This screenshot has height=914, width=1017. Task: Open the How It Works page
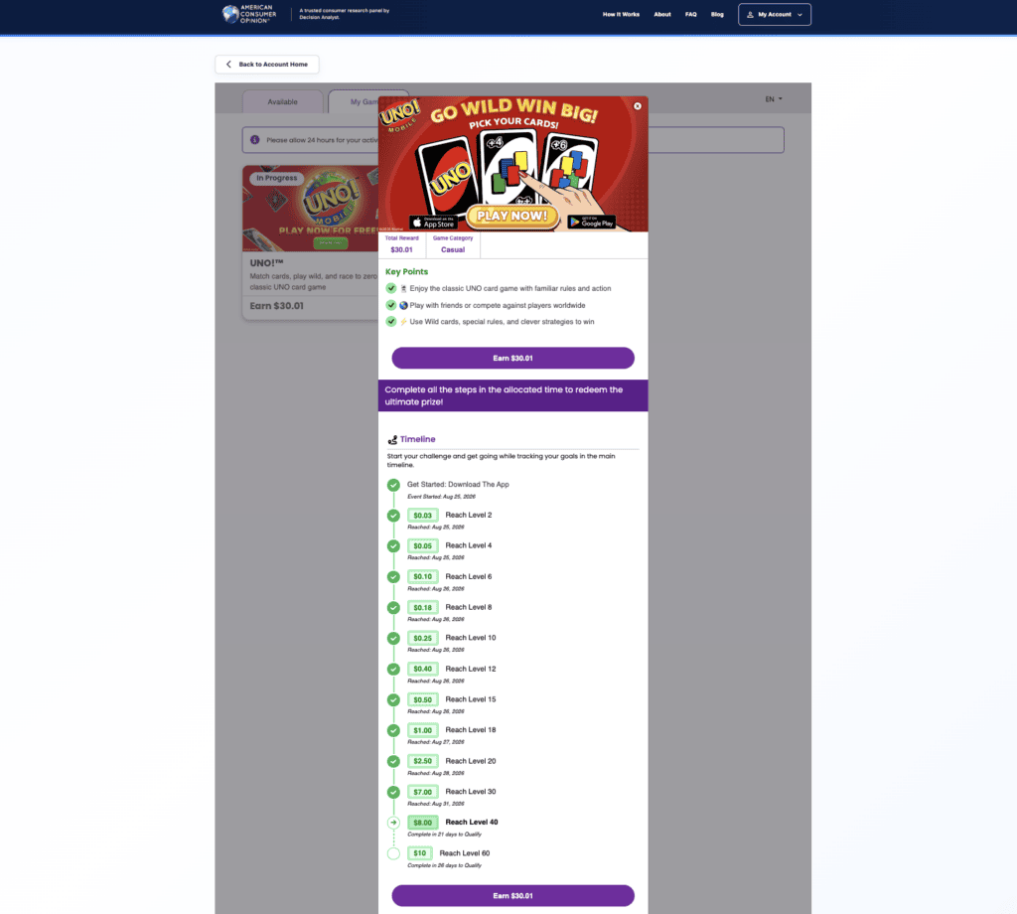click(621, 14)
